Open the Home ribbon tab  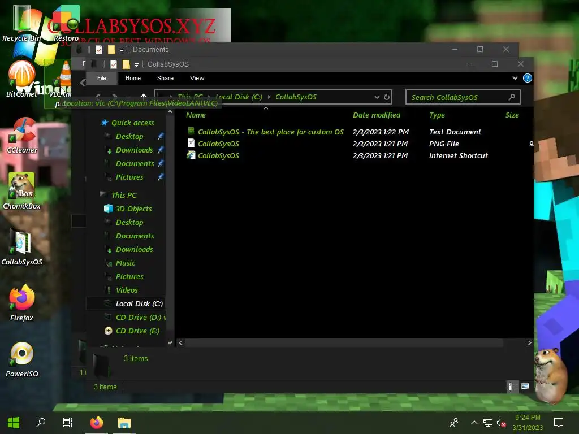pyautogui.click(x=133, y=78)
